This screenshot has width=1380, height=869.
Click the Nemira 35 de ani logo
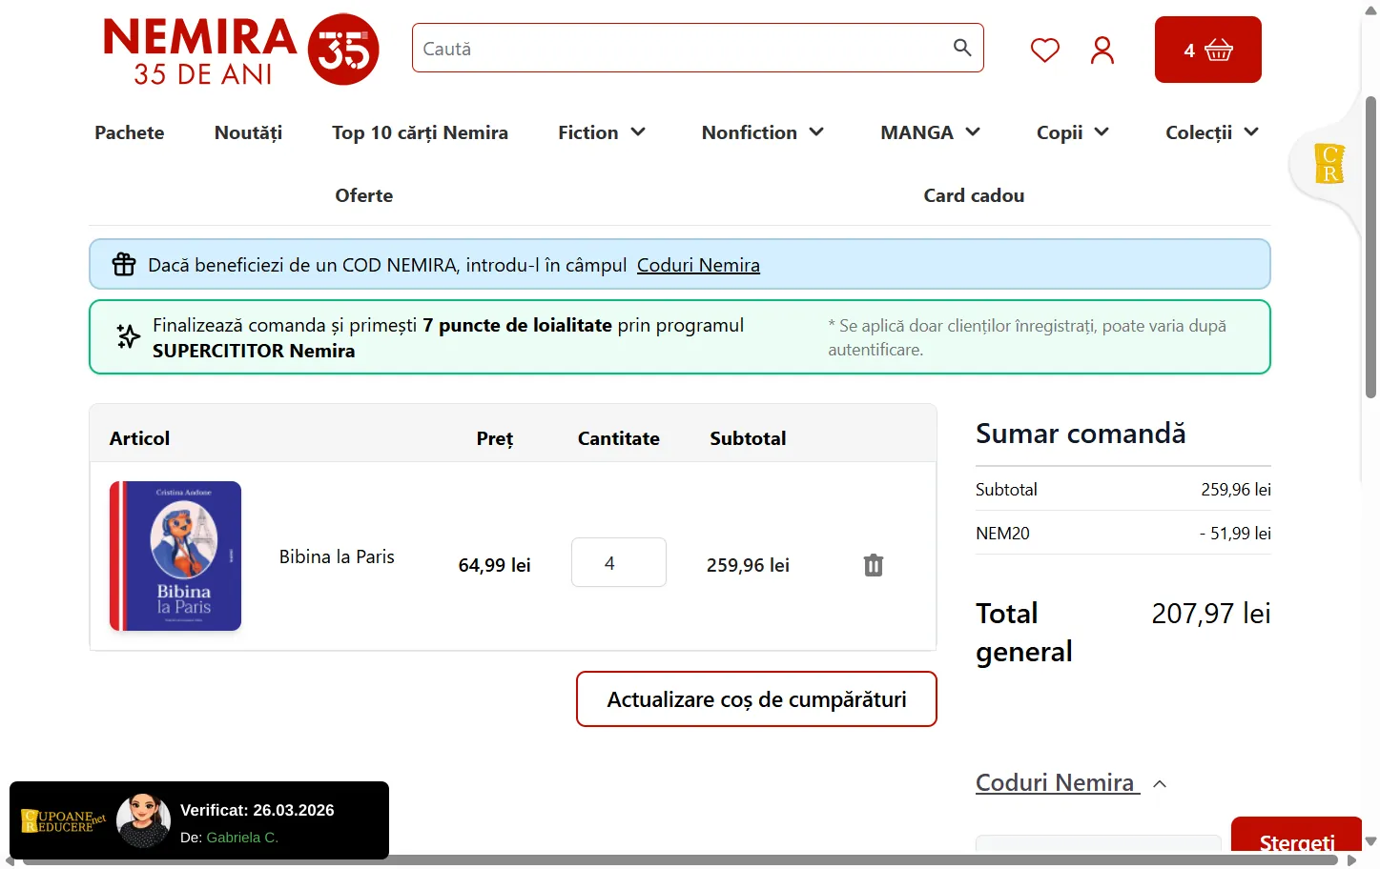click(x=240, y=50)
